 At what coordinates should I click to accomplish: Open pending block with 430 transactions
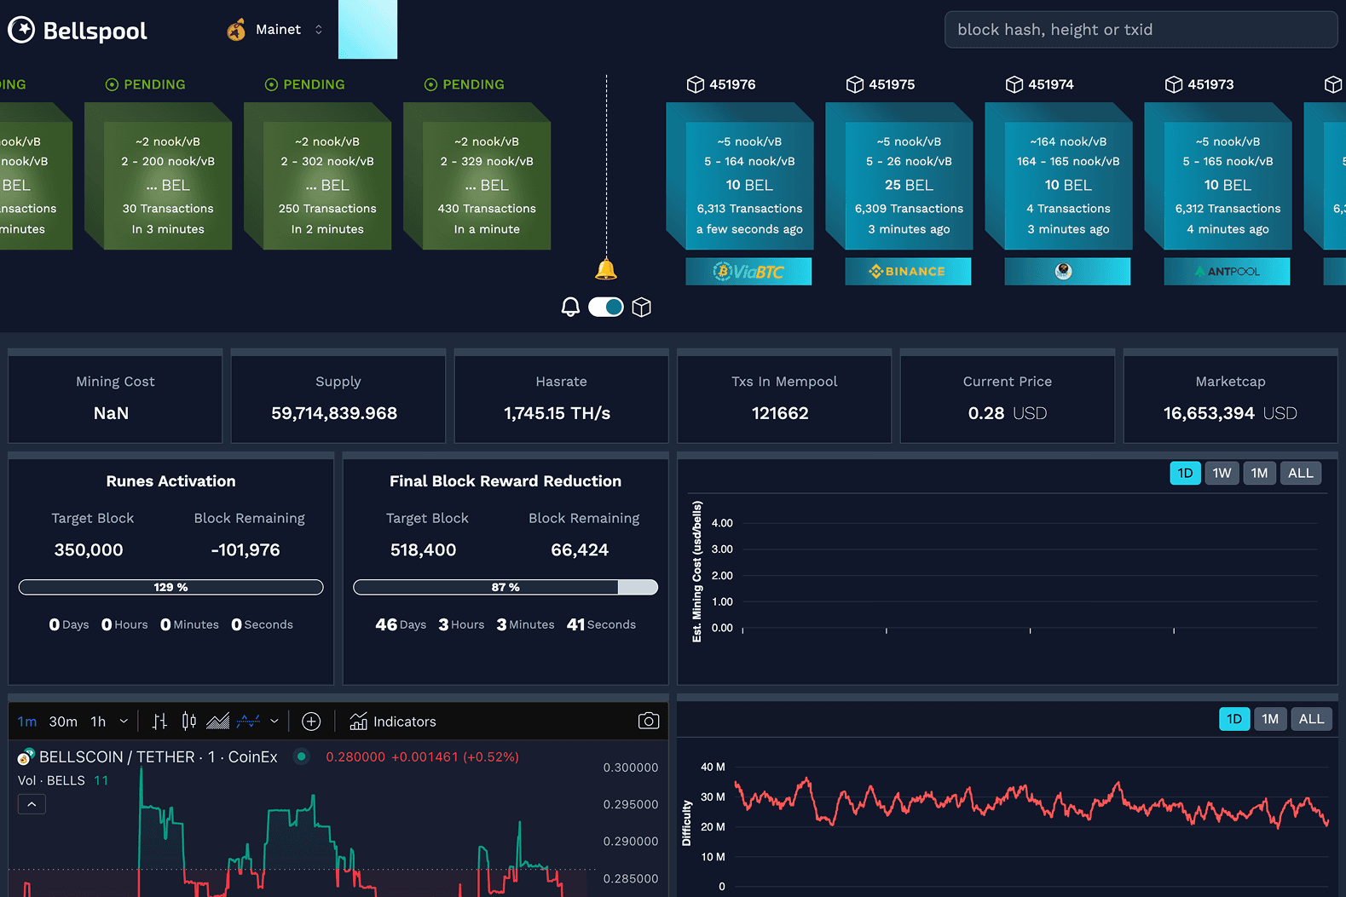[477, 176]
